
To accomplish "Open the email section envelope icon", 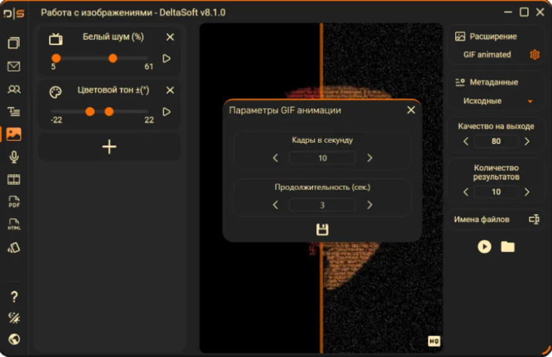I will tap(14, 66).
